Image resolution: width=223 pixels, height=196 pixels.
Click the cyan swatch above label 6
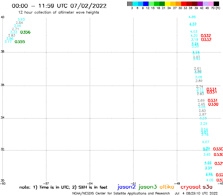click(x=135, y=4)
